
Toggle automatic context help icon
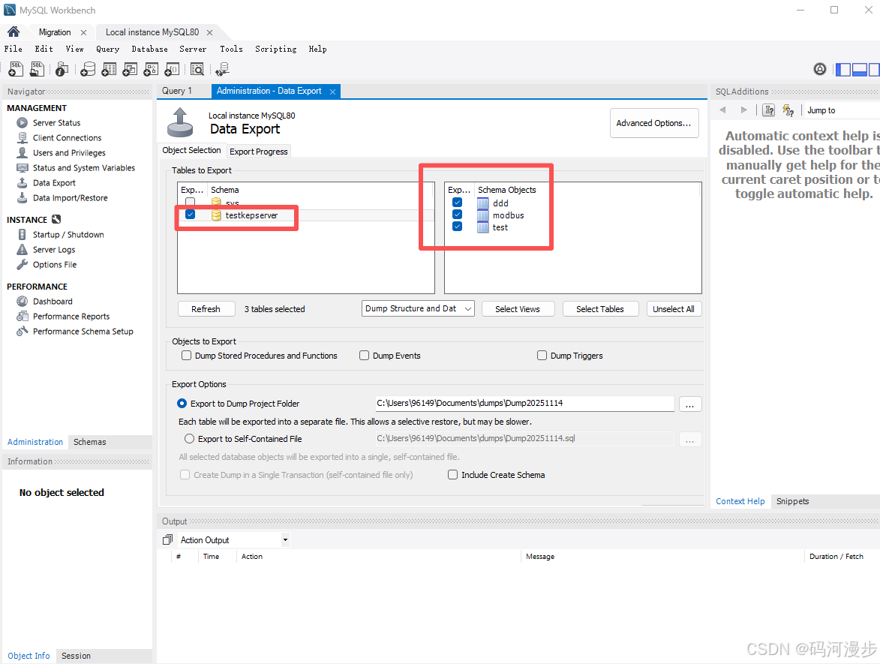click(x=788, y=110)
